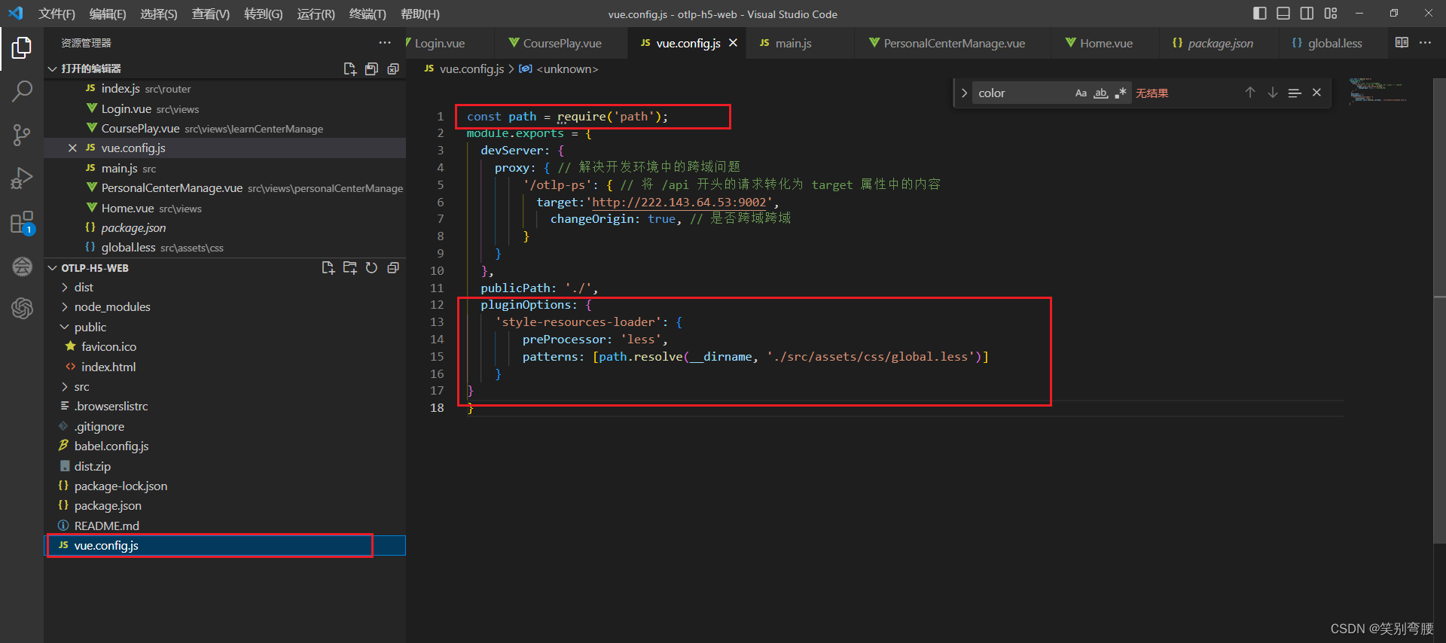The width and height of the screenshot is (1446, 643).
Task: Switch to the package.json tab
Action: 1219,43
